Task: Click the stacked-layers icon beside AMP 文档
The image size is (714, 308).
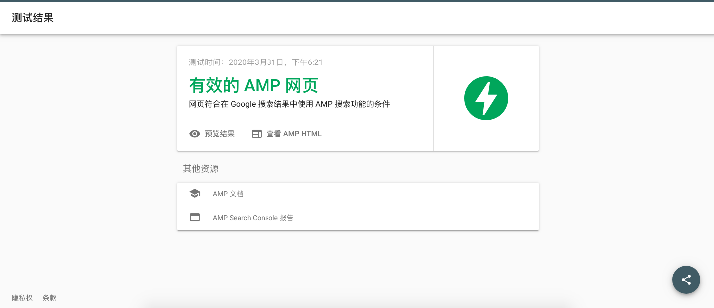Action: click(x=195, y=193)
